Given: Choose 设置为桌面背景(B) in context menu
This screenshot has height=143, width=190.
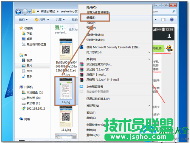Looking at the screenshot, I should coord(98,12).
